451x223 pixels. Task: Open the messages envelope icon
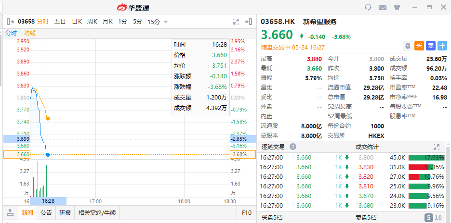[x=383, y=8]
